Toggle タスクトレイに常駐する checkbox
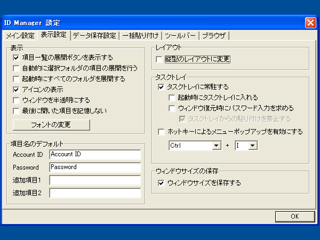Image resolution: width=320 pixels, height=240 pixels. pos(161,87)
